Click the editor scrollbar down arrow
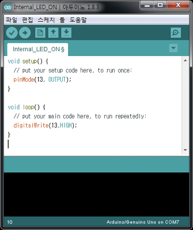This screenshot has height=230, width=193. [186, 150]
